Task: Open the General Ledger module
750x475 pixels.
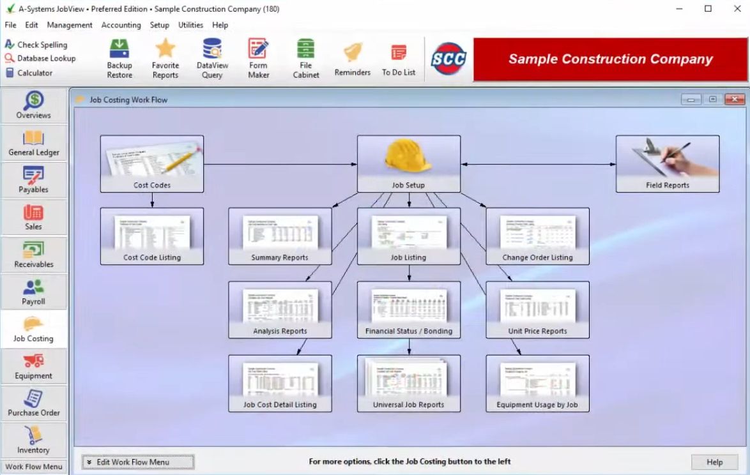Action: (33, 142)
